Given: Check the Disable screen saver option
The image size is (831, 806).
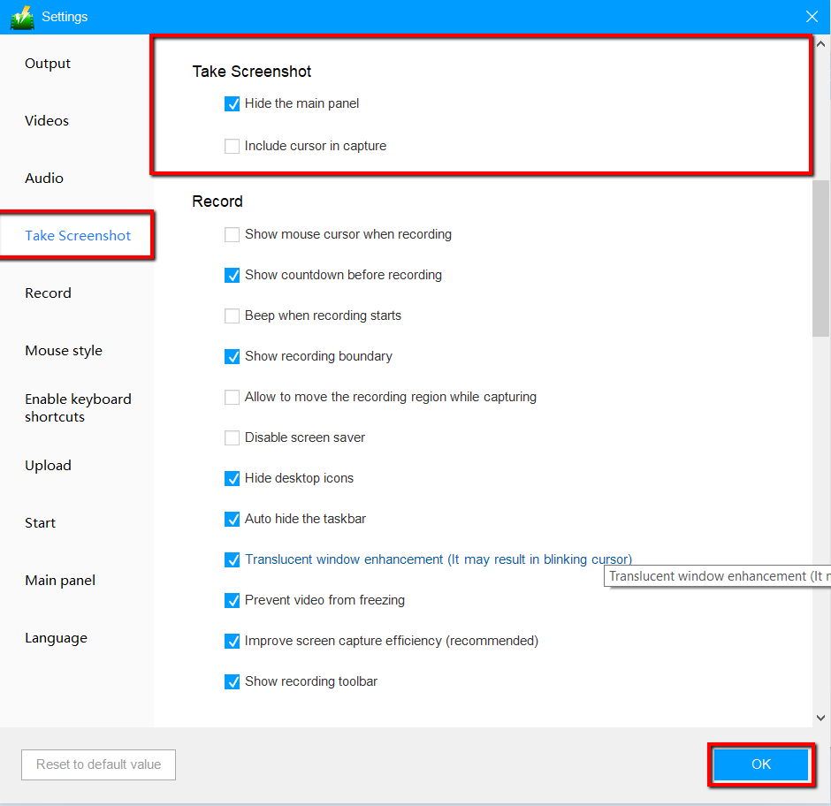Looking at the screenshot, I should (x=232, y=437).
